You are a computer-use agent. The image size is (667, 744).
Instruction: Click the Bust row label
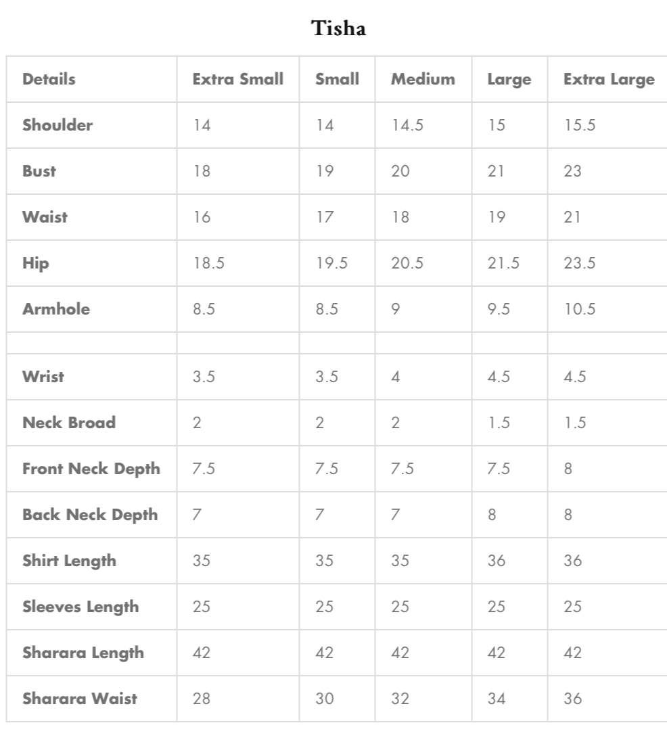pyautogui.click(x=39, y=171)
